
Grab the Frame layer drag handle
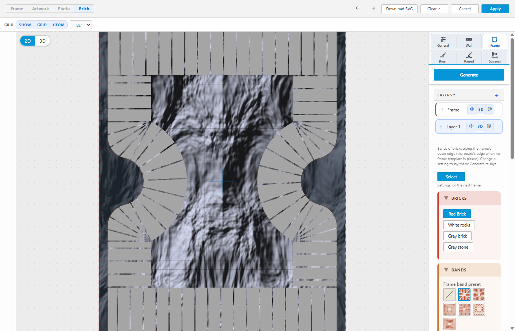click(442, 110)
